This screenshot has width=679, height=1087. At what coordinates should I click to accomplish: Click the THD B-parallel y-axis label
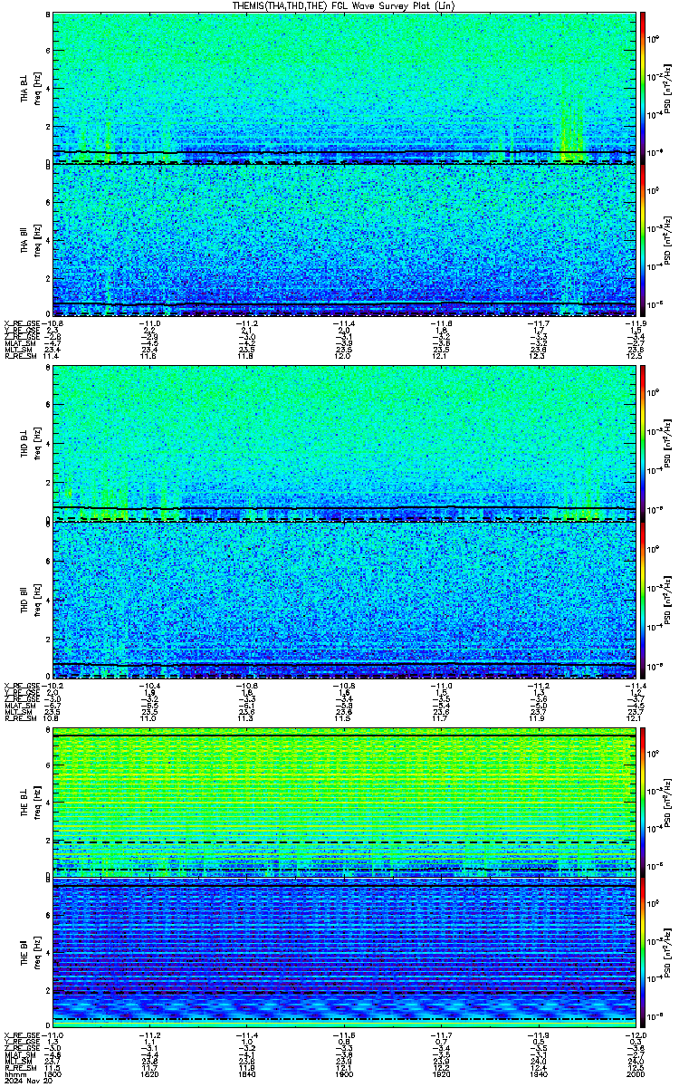point(26,599)
